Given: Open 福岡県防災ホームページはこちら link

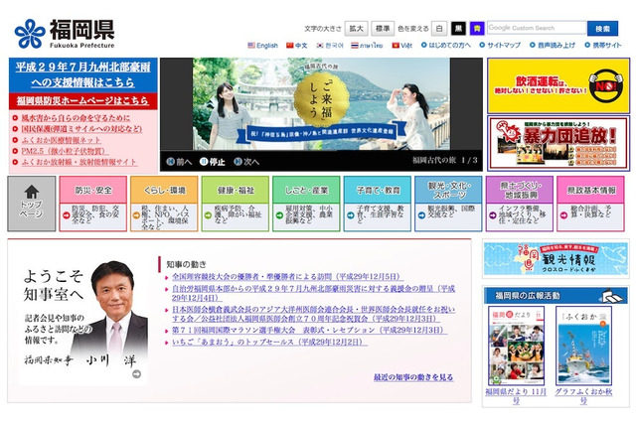Looking at the screenshot, I should point(82,101).
